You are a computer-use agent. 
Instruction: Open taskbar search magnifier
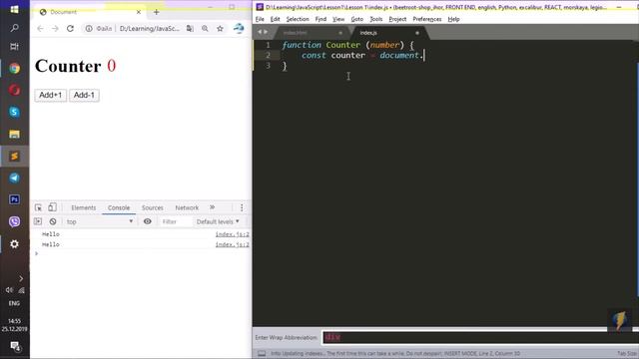(14, 28)
